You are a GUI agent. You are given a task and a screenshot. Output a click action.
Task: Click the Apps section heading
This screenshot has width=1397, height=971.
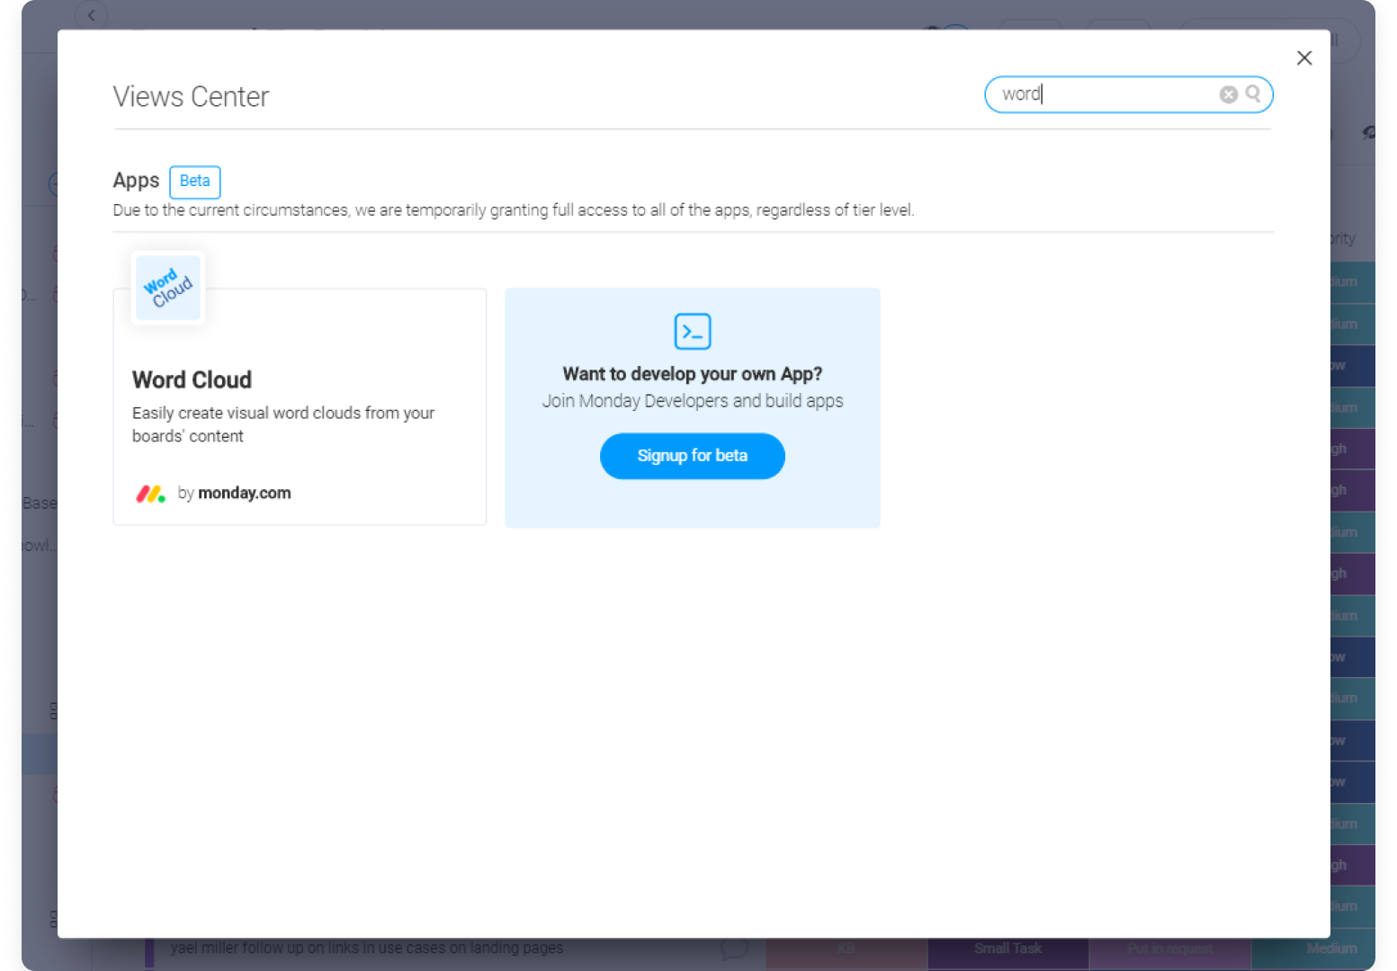(x=136, y=181)
